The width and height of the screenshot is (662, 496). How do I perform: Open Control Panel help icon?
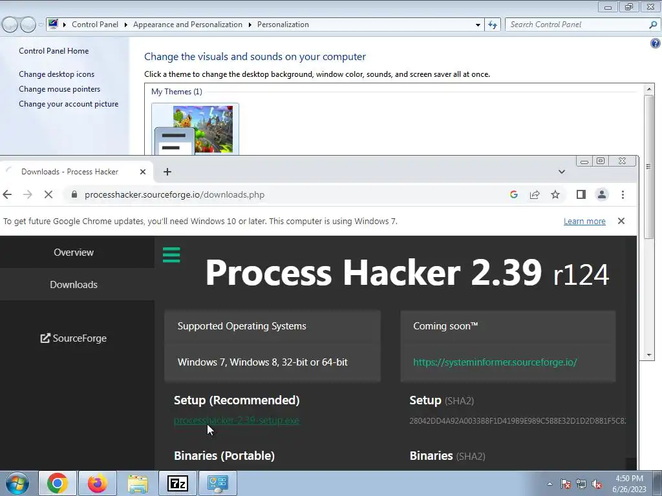[x=656, y=43]
